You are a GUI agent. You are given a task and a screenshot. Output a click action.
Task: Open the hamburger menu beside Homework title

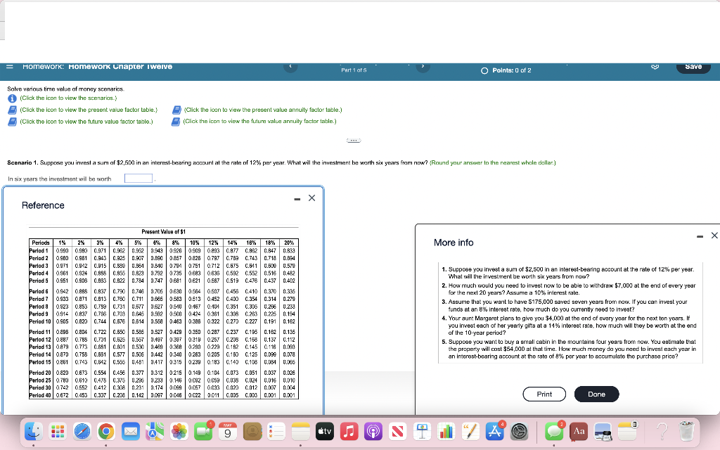click(10, 67)
